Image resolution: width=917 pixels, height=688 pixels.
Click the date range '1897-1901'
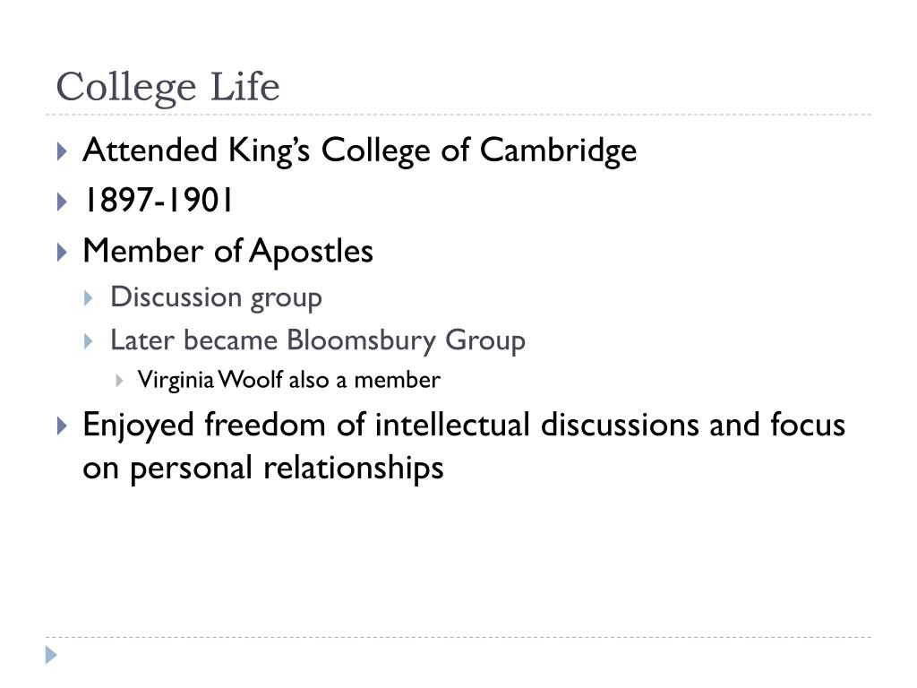(x=158, y=201)
